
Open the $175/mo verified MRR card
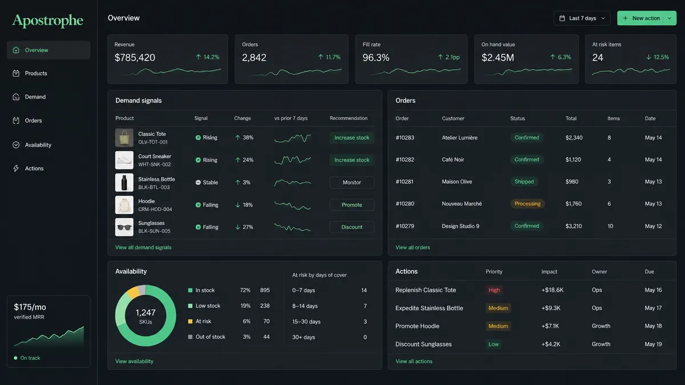[49, 331]
